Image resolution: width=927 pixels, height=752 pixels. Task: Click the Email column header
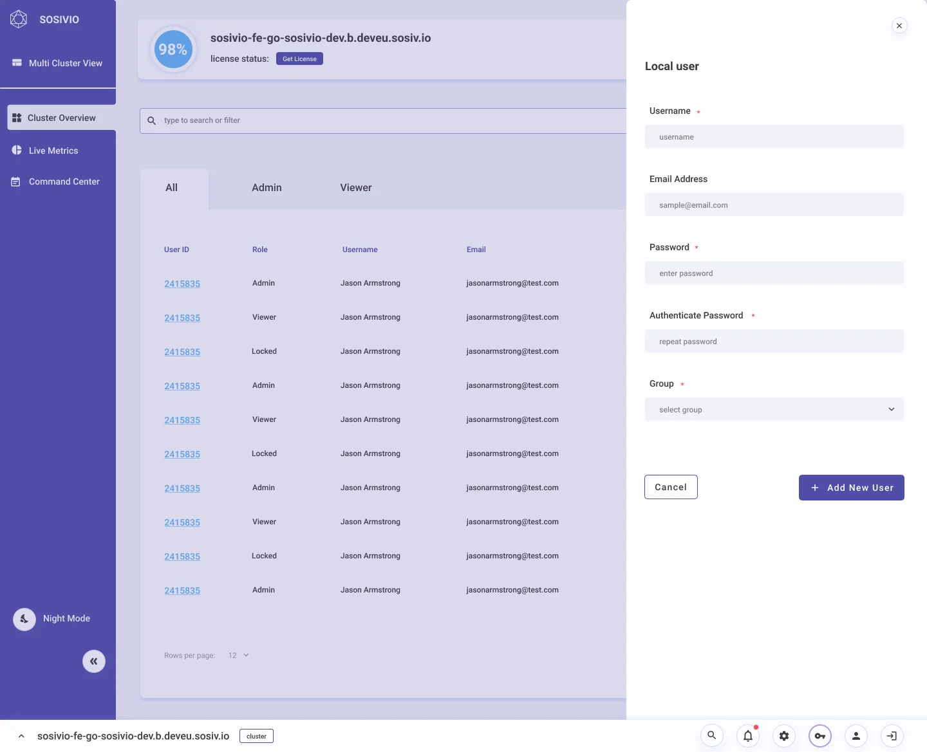[476, 250]
